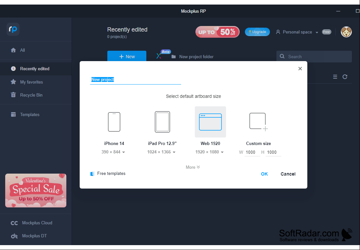
Task: Click the "Recently edited" page heading
Action: coord(127,30)
